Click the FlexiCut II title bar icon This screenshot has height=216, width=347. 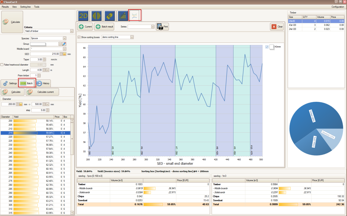pyautogui.click(x=2, y=2)
